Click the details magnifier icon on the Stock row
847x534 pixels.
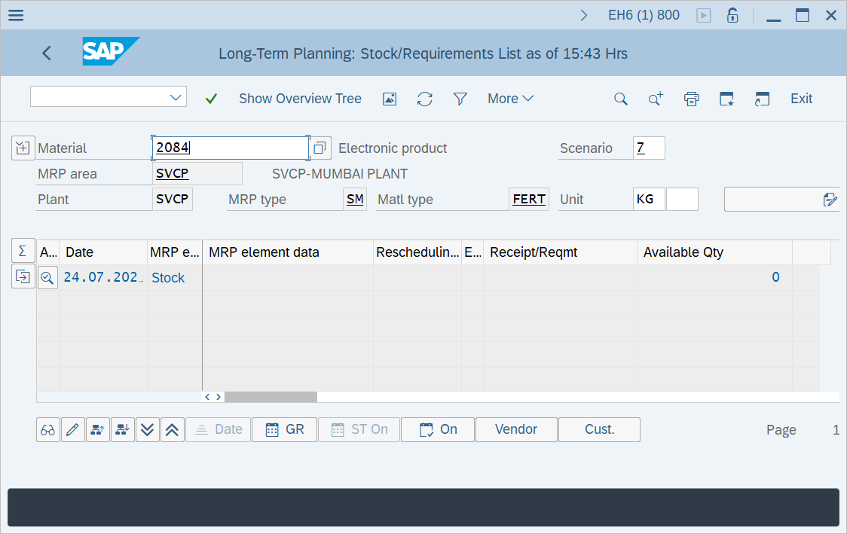pos(47,277)
